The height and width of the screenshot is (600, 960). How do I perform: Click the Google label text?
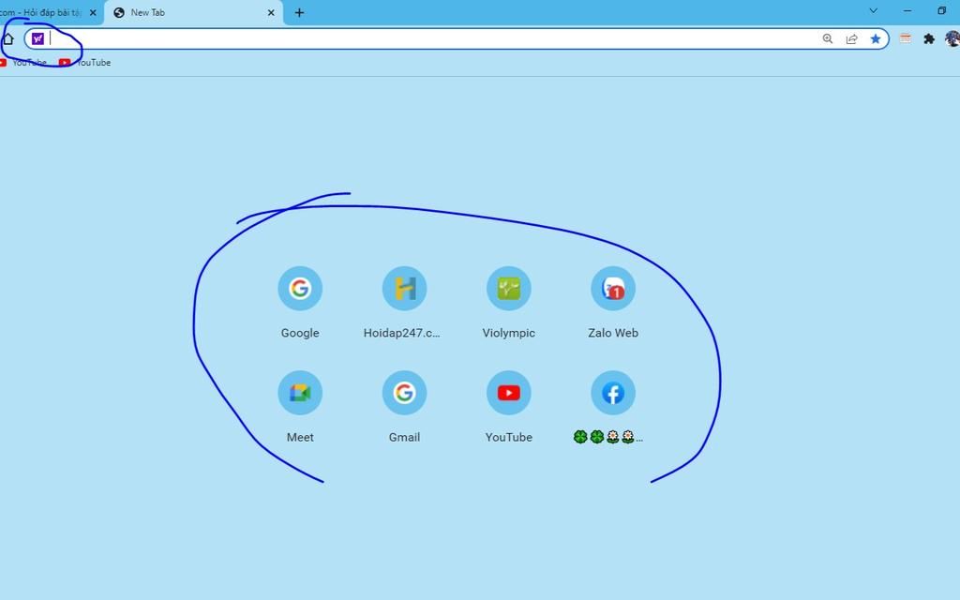(300, 333)
